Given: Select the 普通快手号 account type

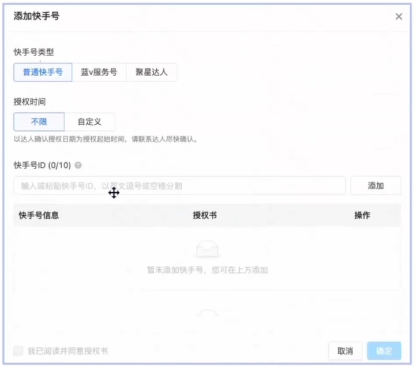Looking at the screenshot, I should point(43,72).
